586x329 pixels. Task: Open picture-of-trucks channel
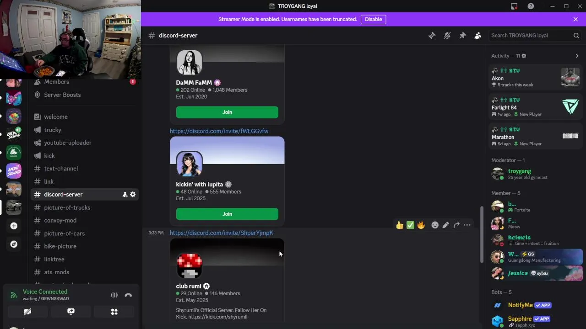[x=85, y=207]
